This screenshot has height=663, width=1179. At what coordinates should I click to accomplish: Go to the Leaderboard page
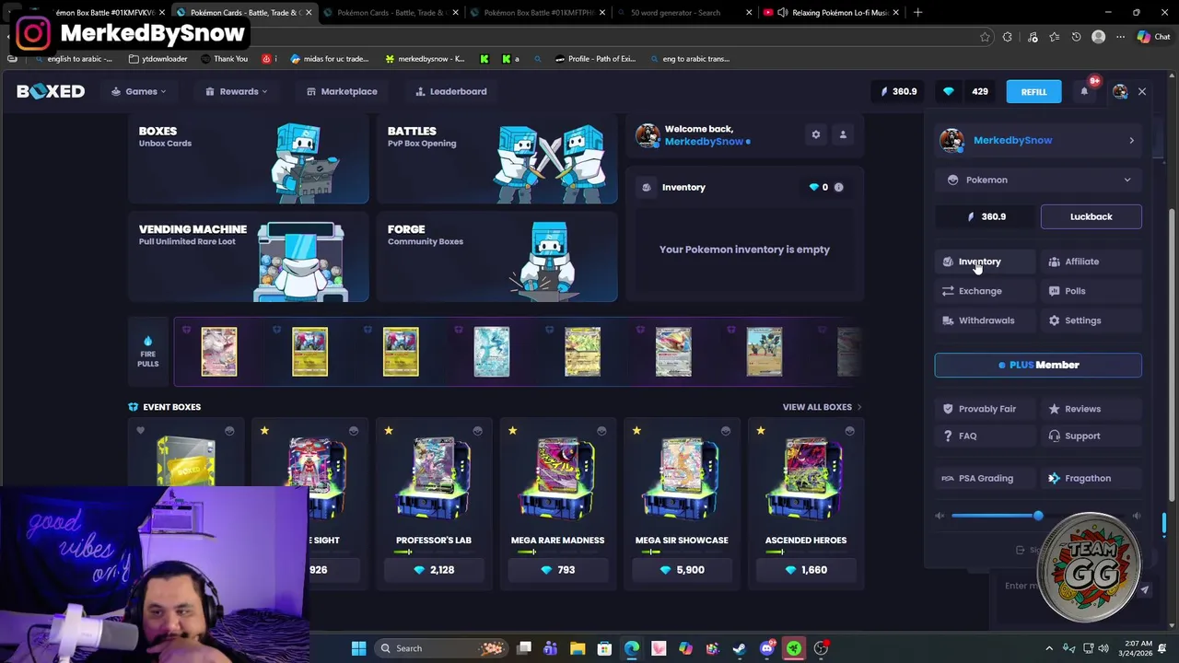451,91
